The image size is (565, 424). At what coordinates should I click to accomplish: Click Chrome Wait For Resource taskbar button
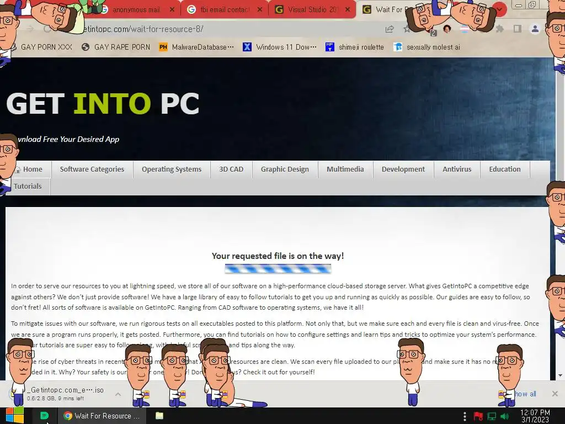click(x=102, y=416)
